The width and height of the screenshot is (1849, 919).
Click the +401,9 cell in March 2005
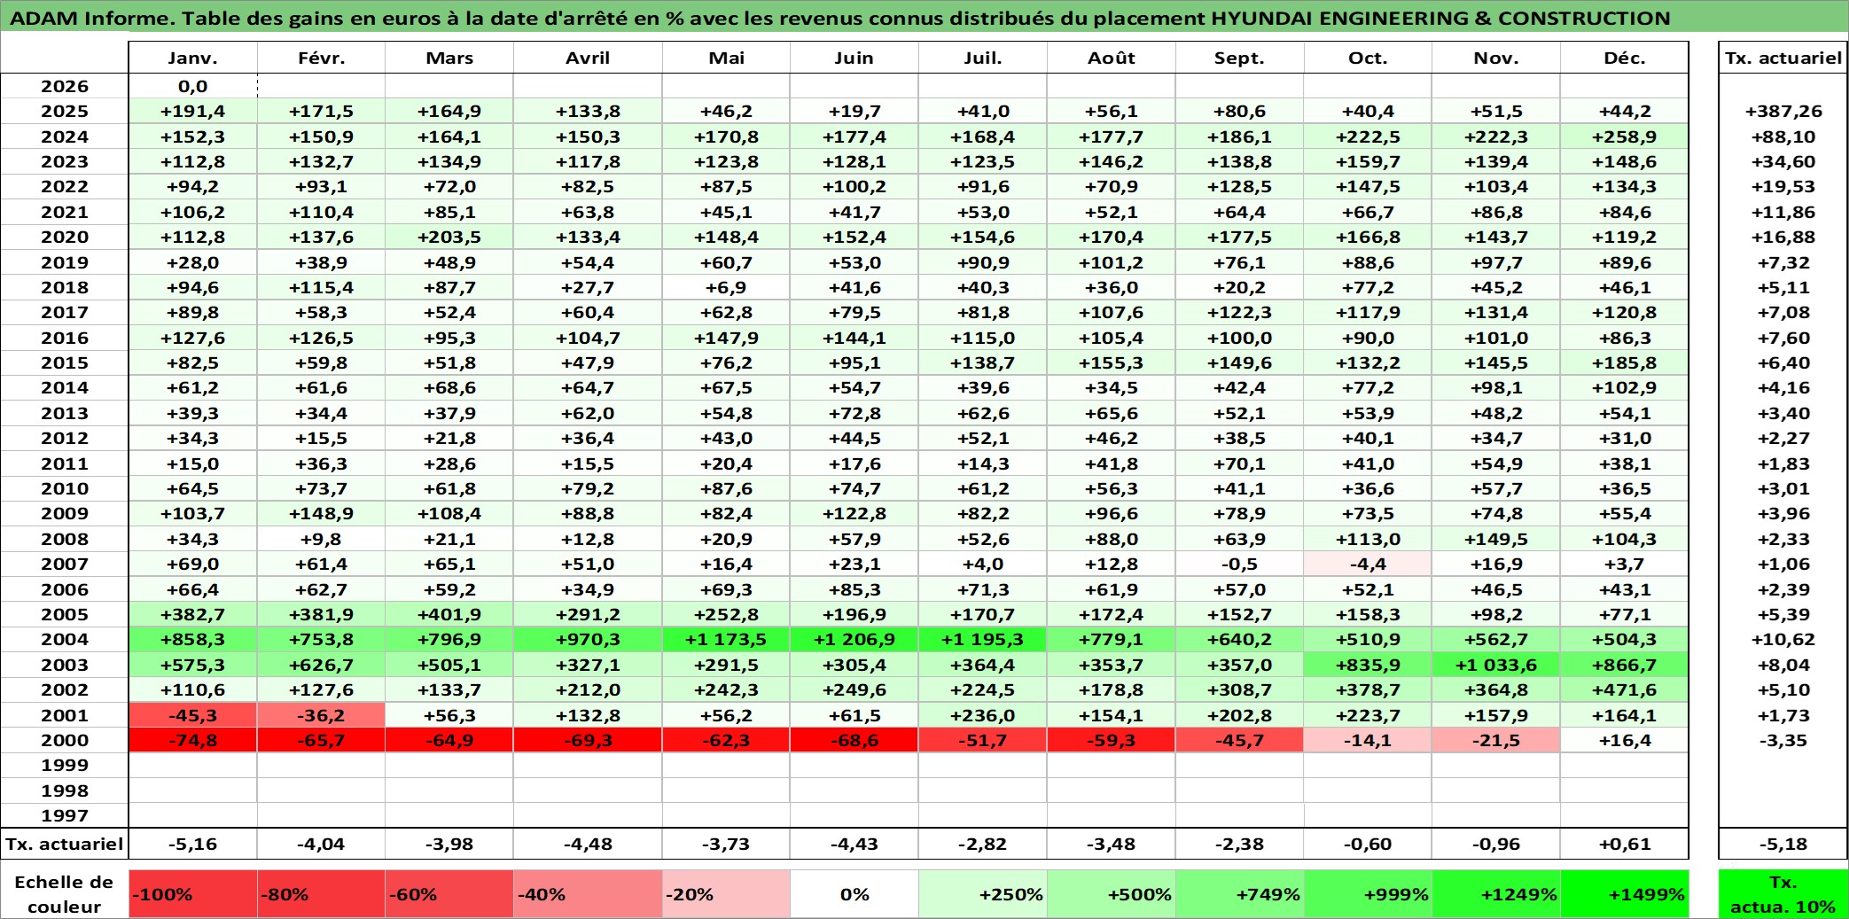[x=449, y=614]
